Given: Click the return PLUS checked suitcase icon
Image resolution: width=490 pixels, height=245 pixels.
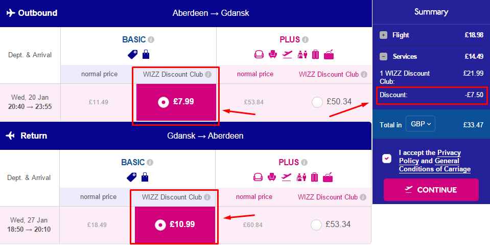Looking at the screenshot, I should pos(314,177).
